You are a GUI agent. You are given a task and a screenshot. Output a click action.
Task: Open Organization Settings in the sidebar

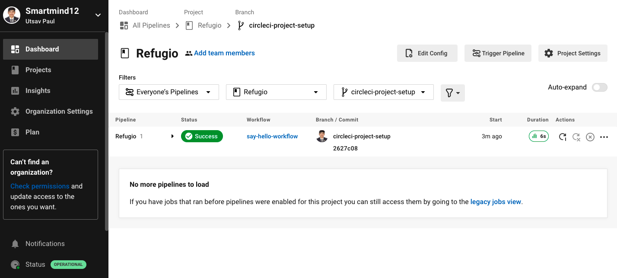pos(51,112)
